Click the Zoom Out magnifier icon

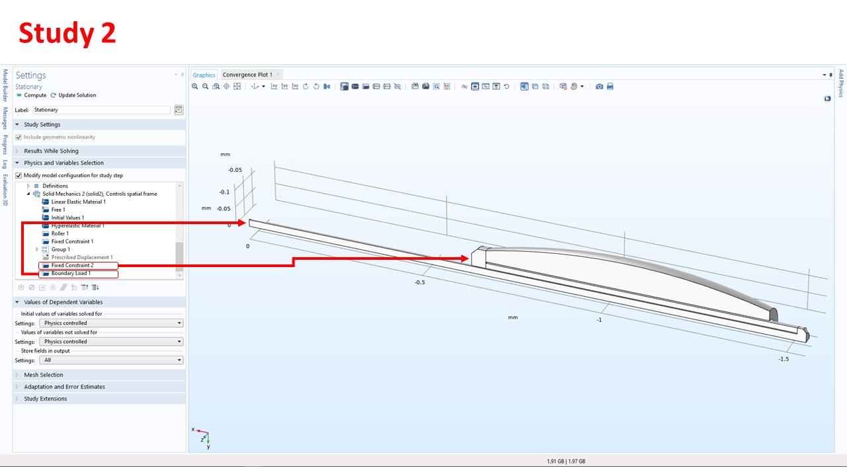(x=206, y=87)
